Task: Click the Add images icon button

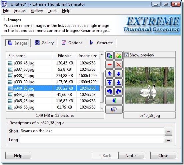Action: (x=109, y=56)
